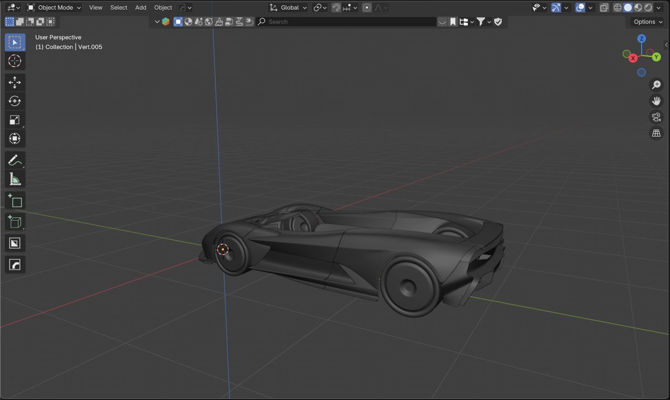
Task: Switch to rendered viewport shading
Action: (x=648, y=8)
